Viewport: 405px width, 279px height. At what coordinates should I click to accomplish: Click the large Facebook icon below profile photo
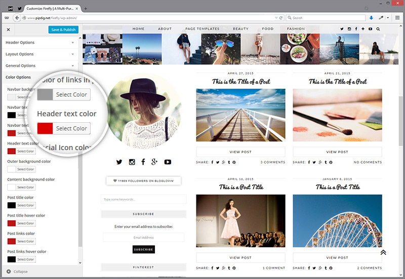pyautogui.click(x=143, y=162)
